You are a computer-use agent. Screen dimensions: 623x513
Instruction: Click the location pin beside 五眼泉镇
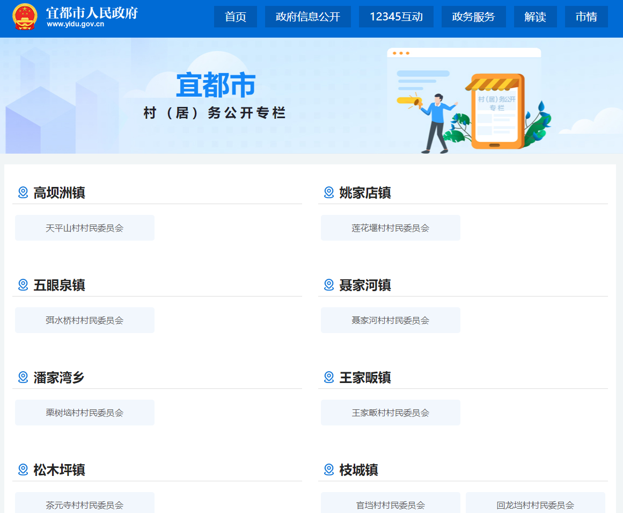point(23,285)
